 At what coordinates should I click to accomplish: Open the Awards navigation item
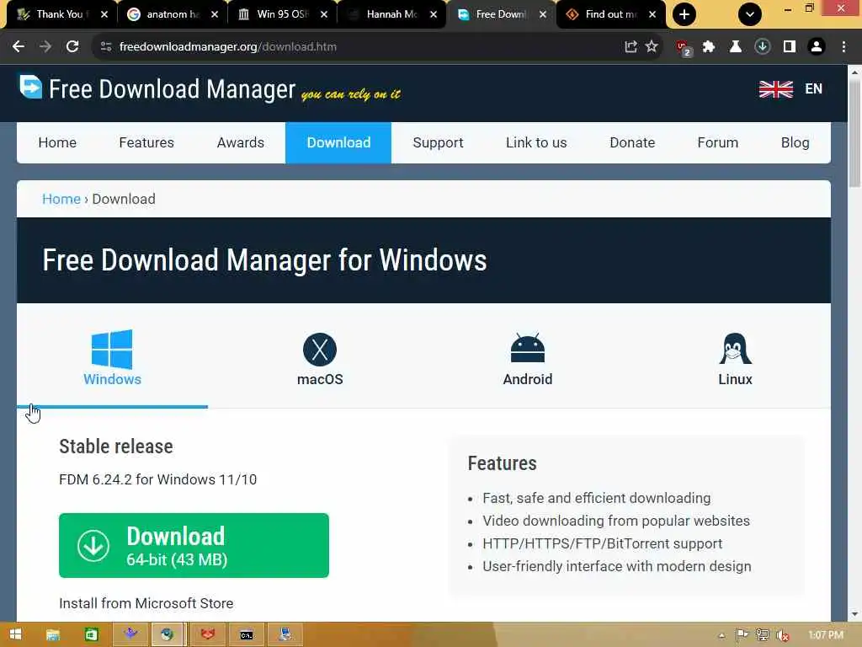pos(240,143)
